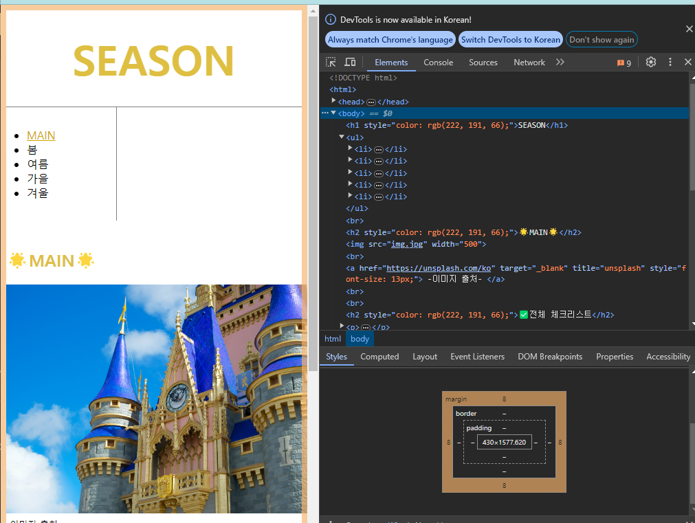The height and width of the screenshot is (523, 695).
Task: Click the info icon beside DevTools language notice
Action: [x=331, y=19]
